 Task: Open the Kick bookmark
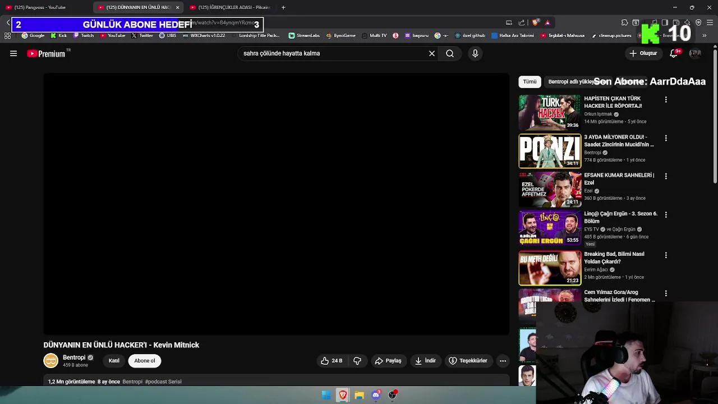click(x=59, y=35)
